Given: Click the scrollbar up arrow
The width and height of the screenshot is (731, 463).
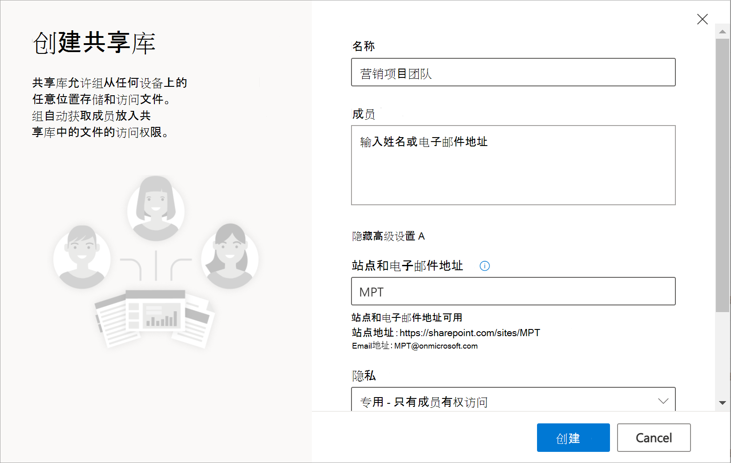Looking at the screenshot, I should (722, 31).
